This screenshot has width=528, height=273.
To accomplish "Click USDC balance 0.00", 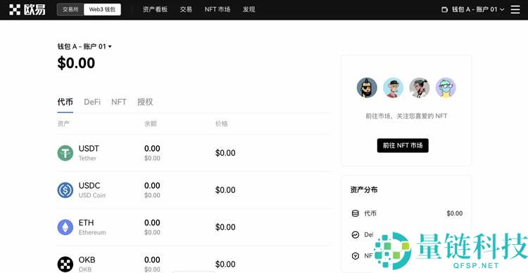I will [152, 186].
